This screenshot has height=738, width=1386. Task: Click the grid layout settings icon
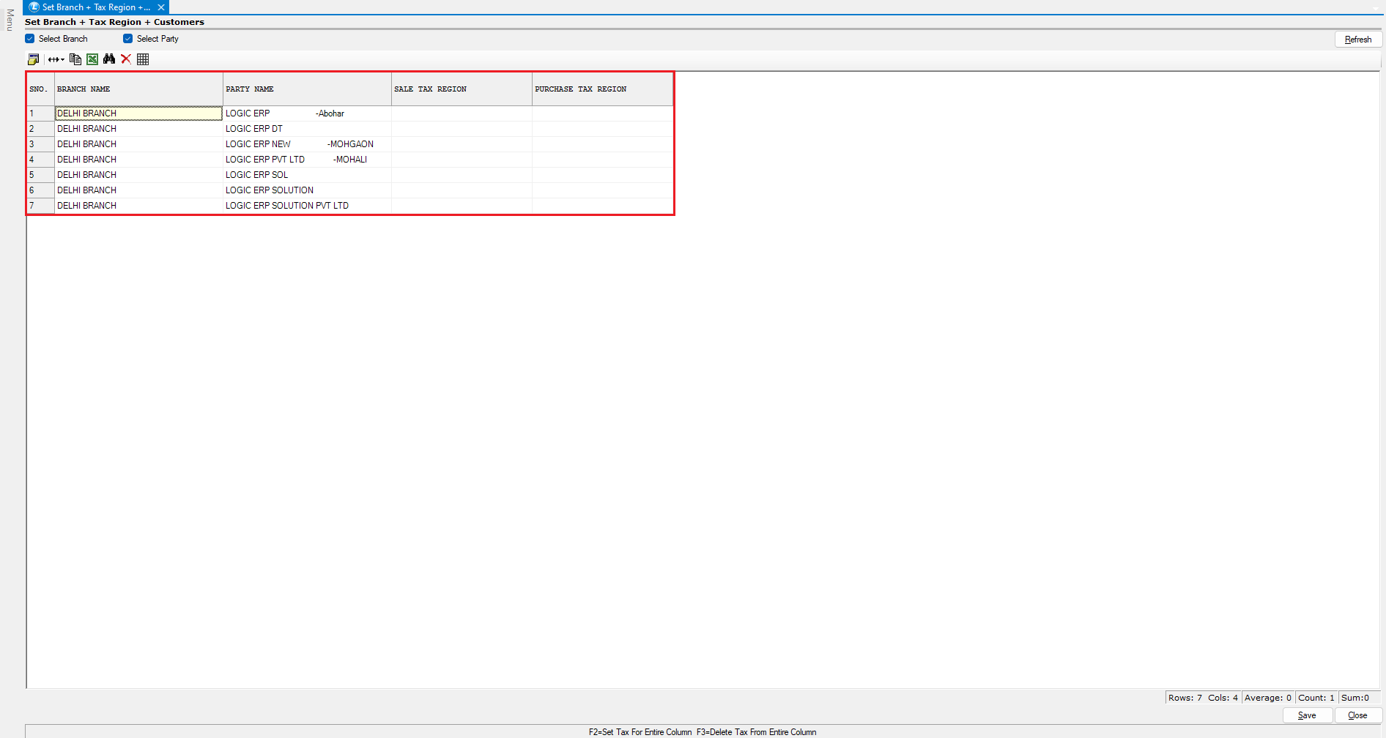coord(33,59)
